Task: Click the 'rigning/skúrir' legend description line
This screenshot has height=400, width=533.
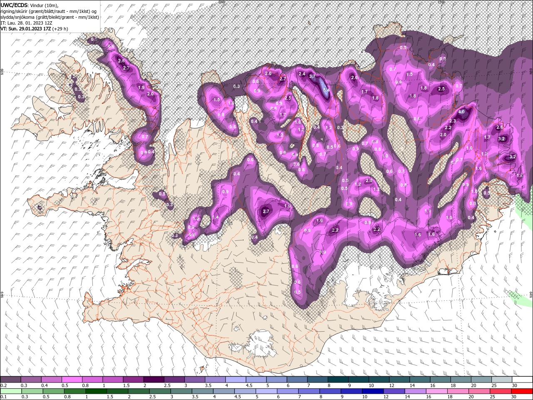Action: [48, 11]
